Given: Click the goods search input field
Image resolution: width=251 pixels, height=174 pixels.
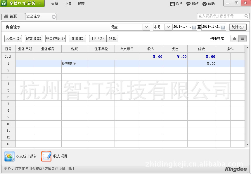Looking at the screenshot, I should click(221, 16).
